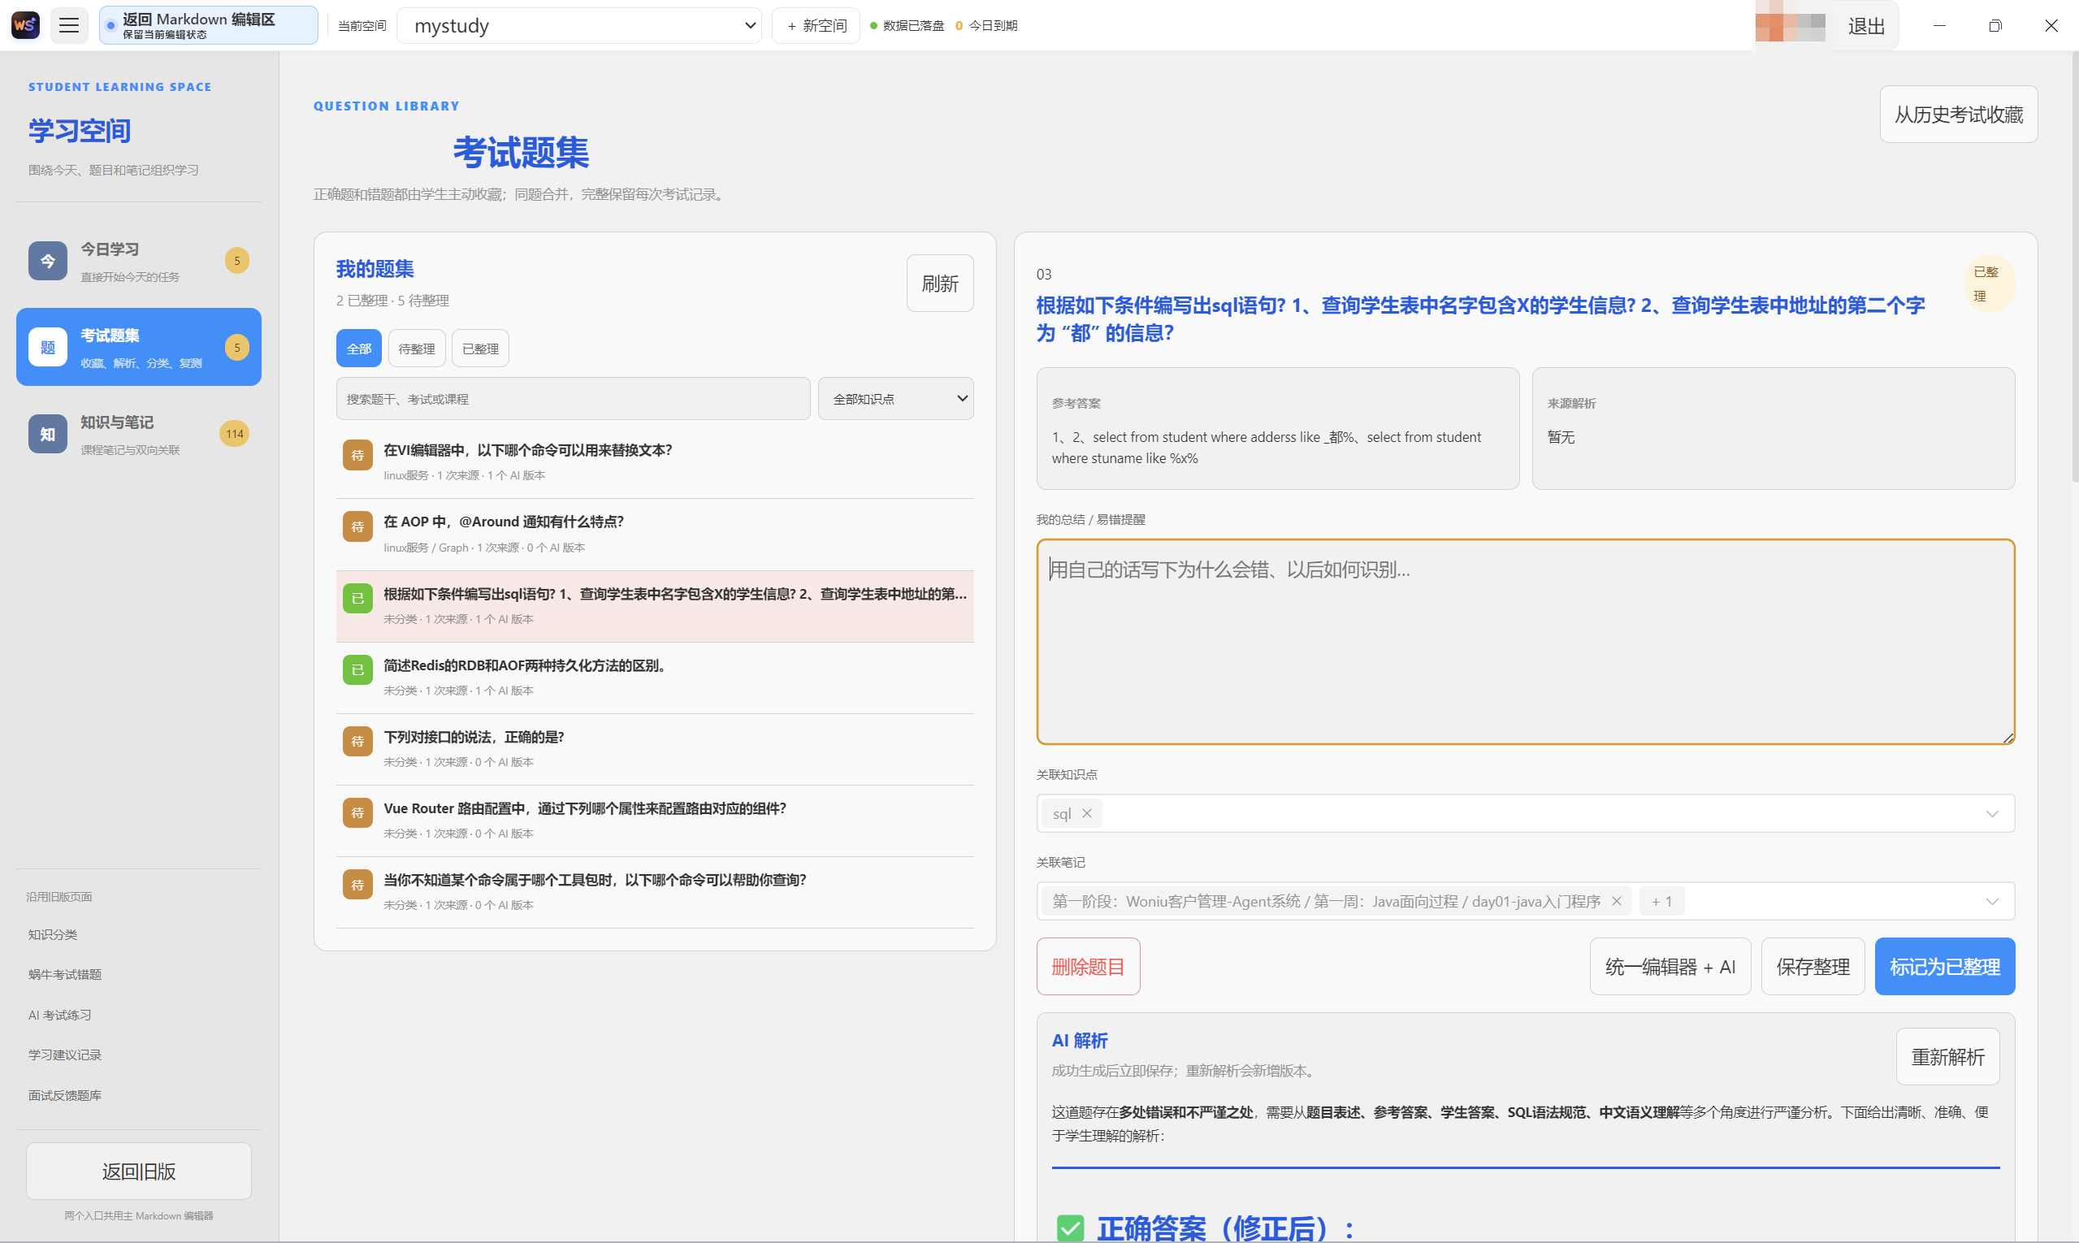Open 今日学习 in the sidebar

point(138,261)
